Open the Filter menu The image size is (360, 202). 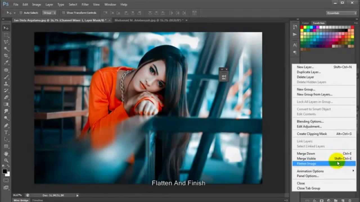click(x=85, y=4)
